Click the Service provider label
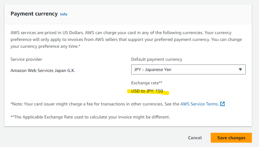259x147 pixels. (26, 59)
